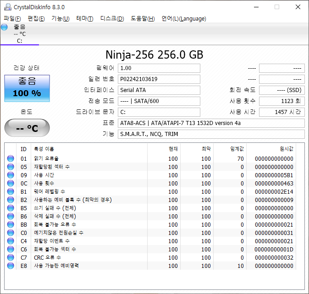This screenshot has width=309, height=294.
Task: Click the CrystalDiskInfo app icon in title bar
Action: [x=7, y=7]
